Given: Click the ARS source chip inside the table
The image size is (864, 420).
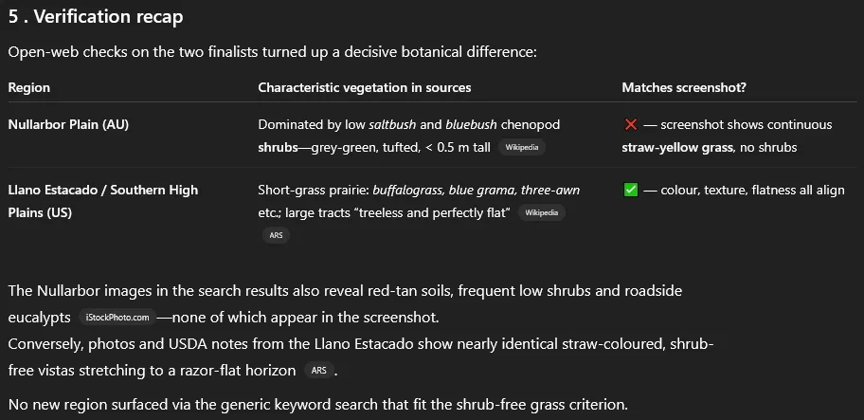Looking at the screenshot, I should 276,235.
